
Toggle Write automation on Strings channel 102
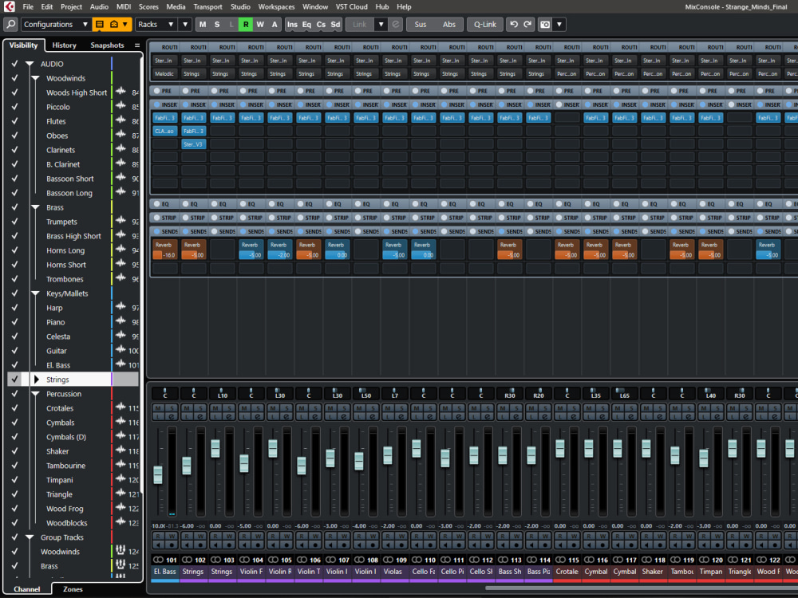[x=200, y=536]
